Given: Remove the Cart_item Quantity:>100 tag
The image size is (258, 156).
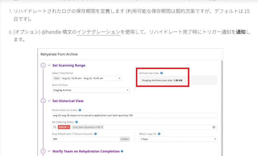Looking at the screenshot, I should pos(102,127).
